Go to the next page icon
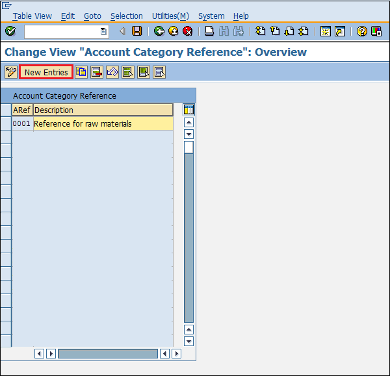 289,31
